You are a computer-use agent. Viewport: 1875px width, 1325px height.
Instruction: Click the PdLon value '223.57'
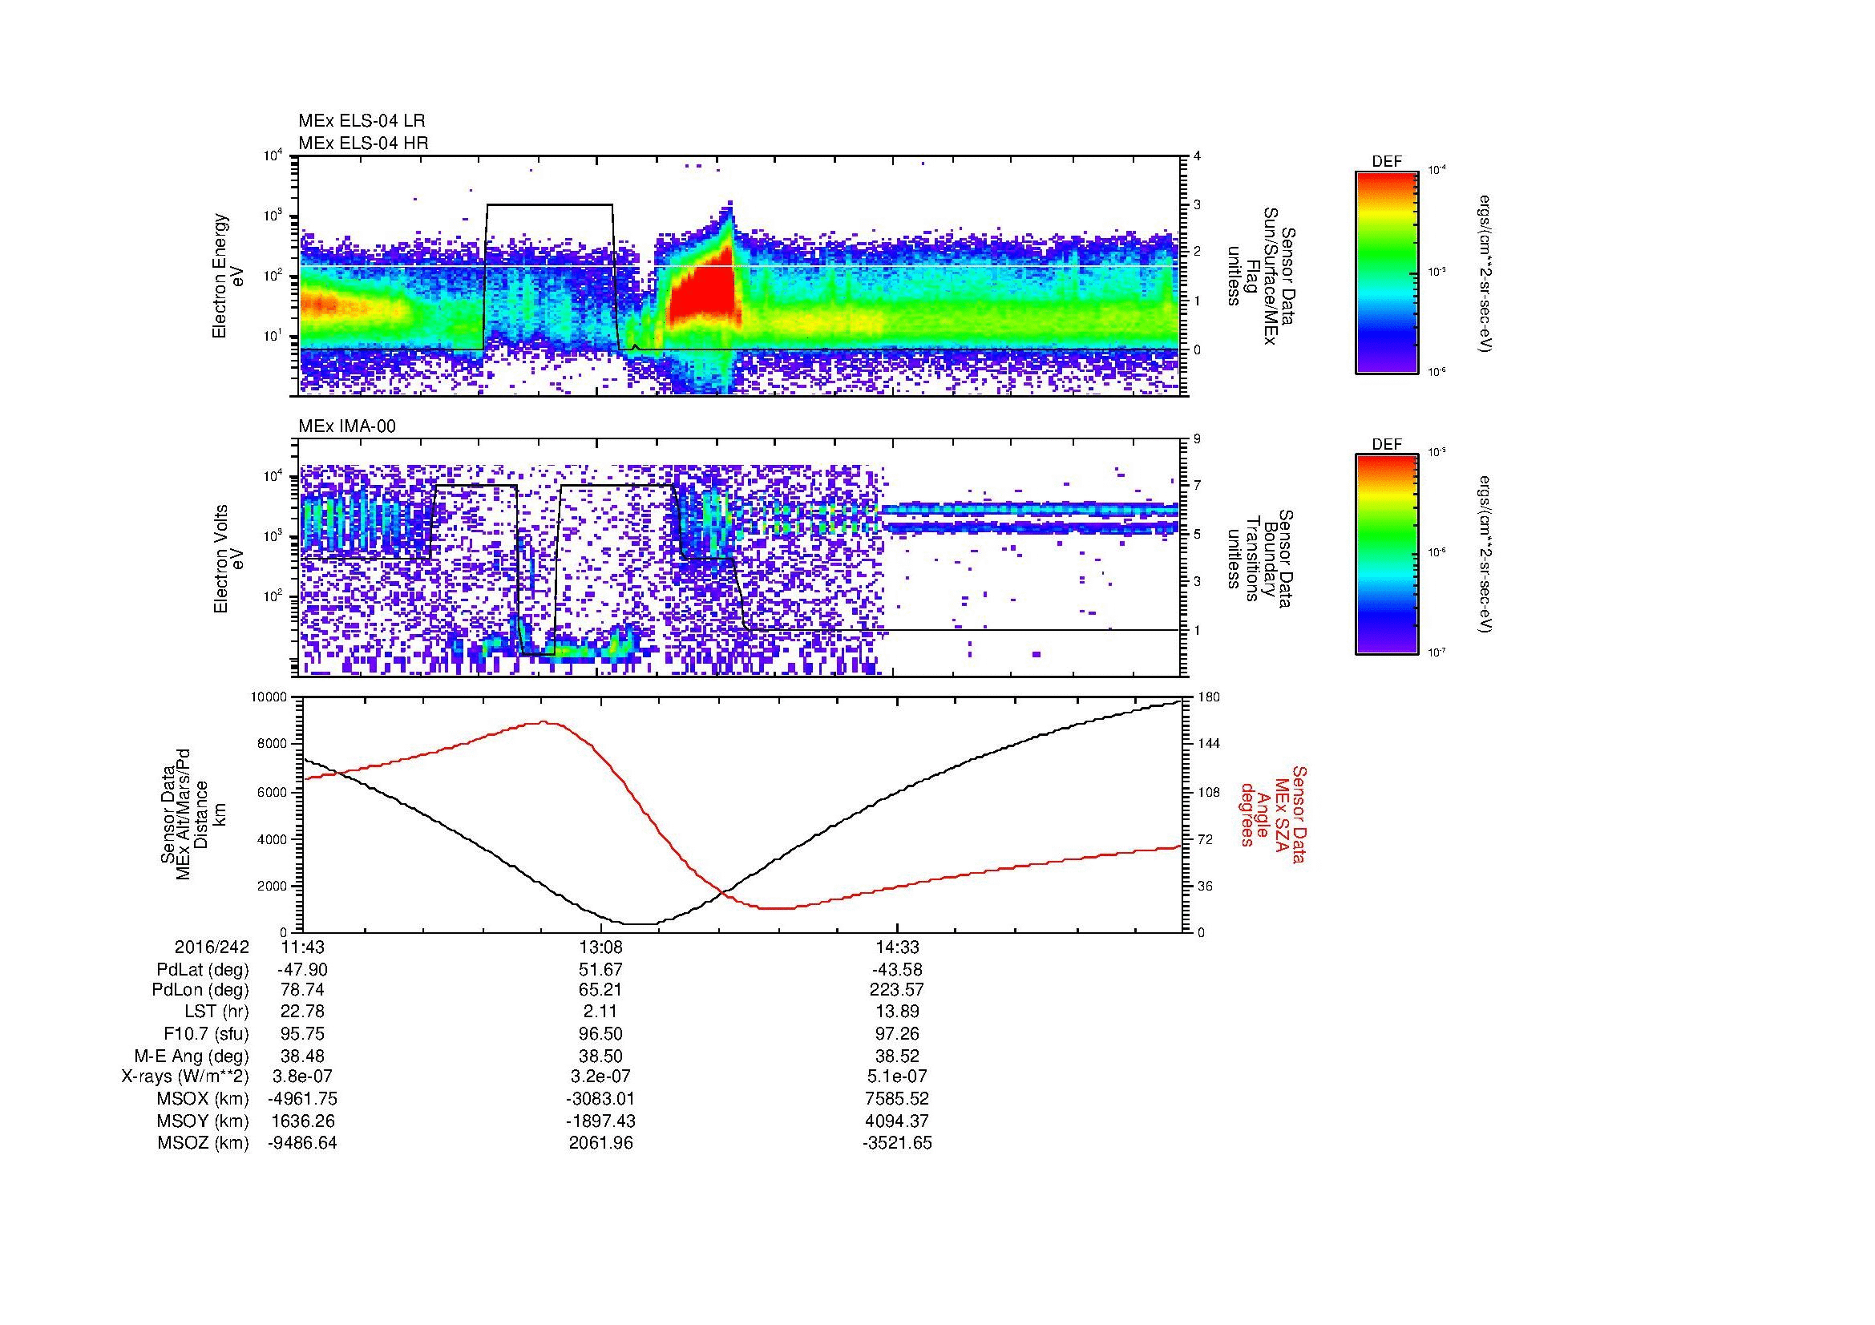click(x=897, y=990)
